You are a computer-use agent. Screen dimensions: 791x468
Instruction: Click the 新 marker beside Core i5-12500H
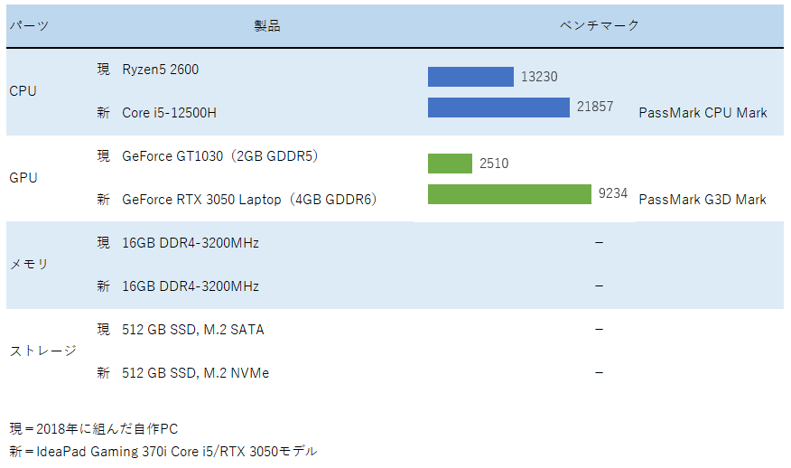[104, 113]
